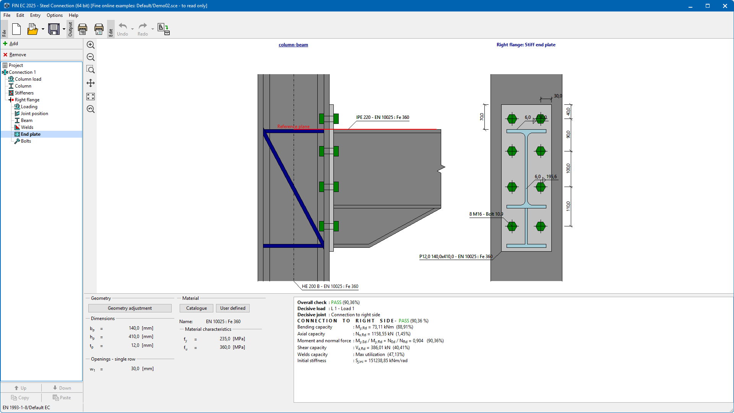Click the Save file floppy icon

54,29
